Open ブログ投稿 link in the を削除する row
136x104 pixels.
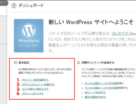click(x=112, y=88)
